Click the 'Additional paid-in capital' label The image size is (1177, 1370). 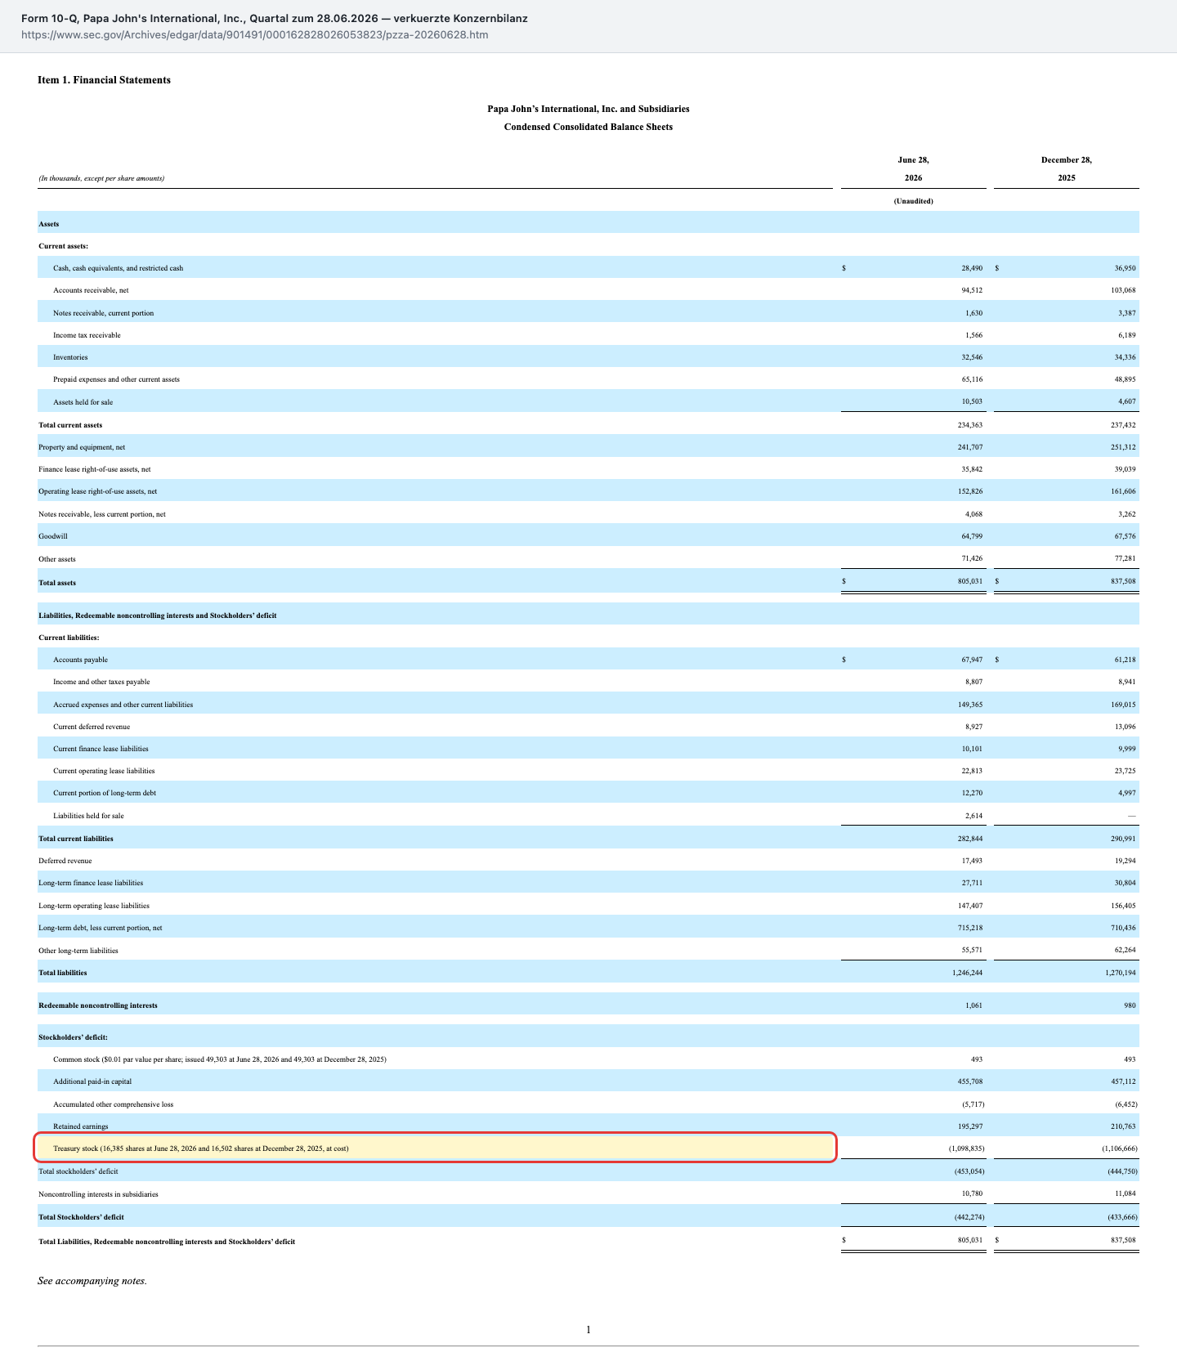click(92, 1081)
